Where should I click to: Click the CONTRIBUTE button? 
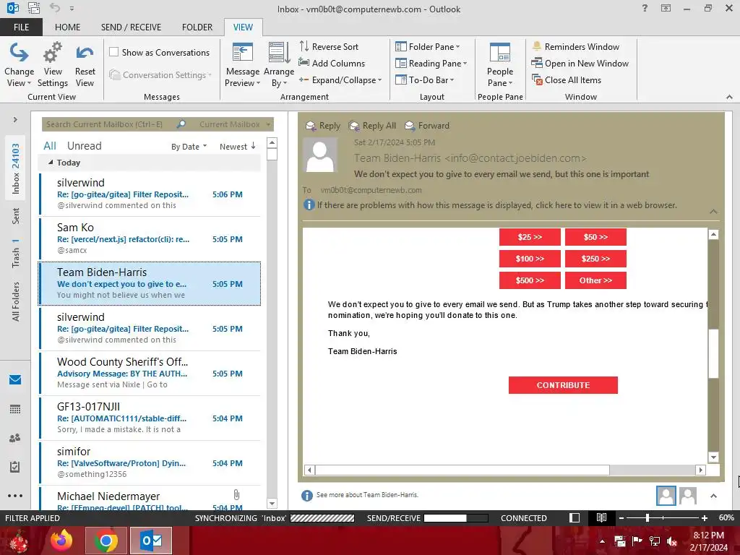click(563, 385)
